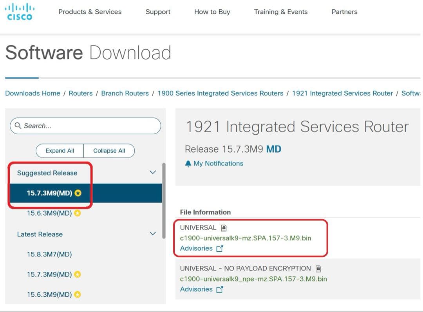The image size is (423, 312).
Task: Open the Support menu
Action: (158, 12)
